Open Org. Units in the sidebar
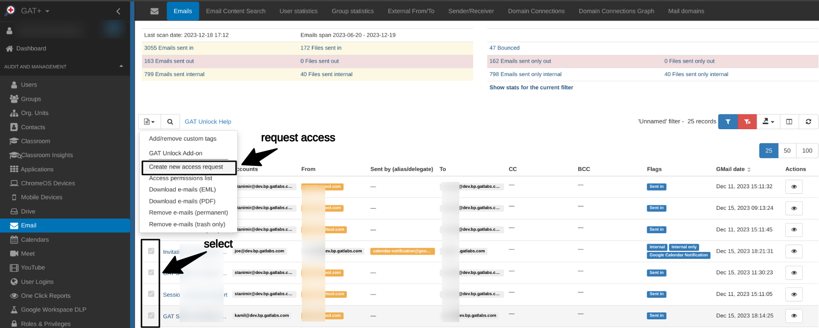This screenshot has height=328, width=819. pyautogui.click(x=34, y=113)
